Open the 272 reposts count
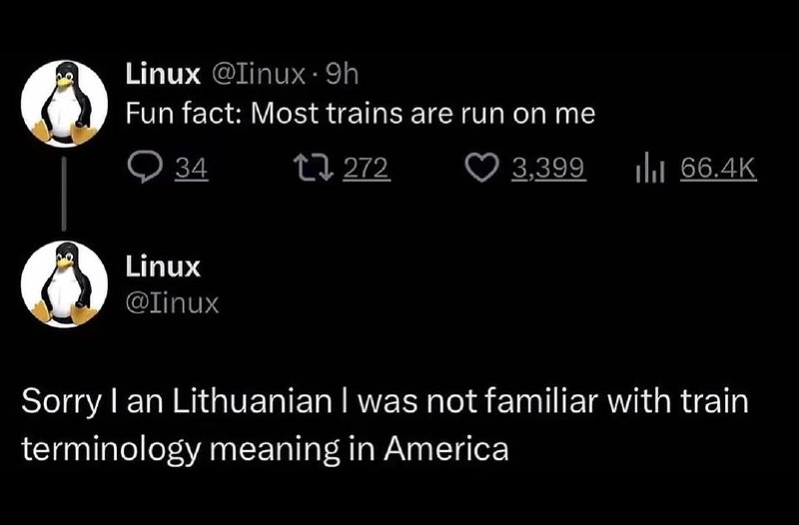This screenshot has height=525, width=799. coord(367,168)
